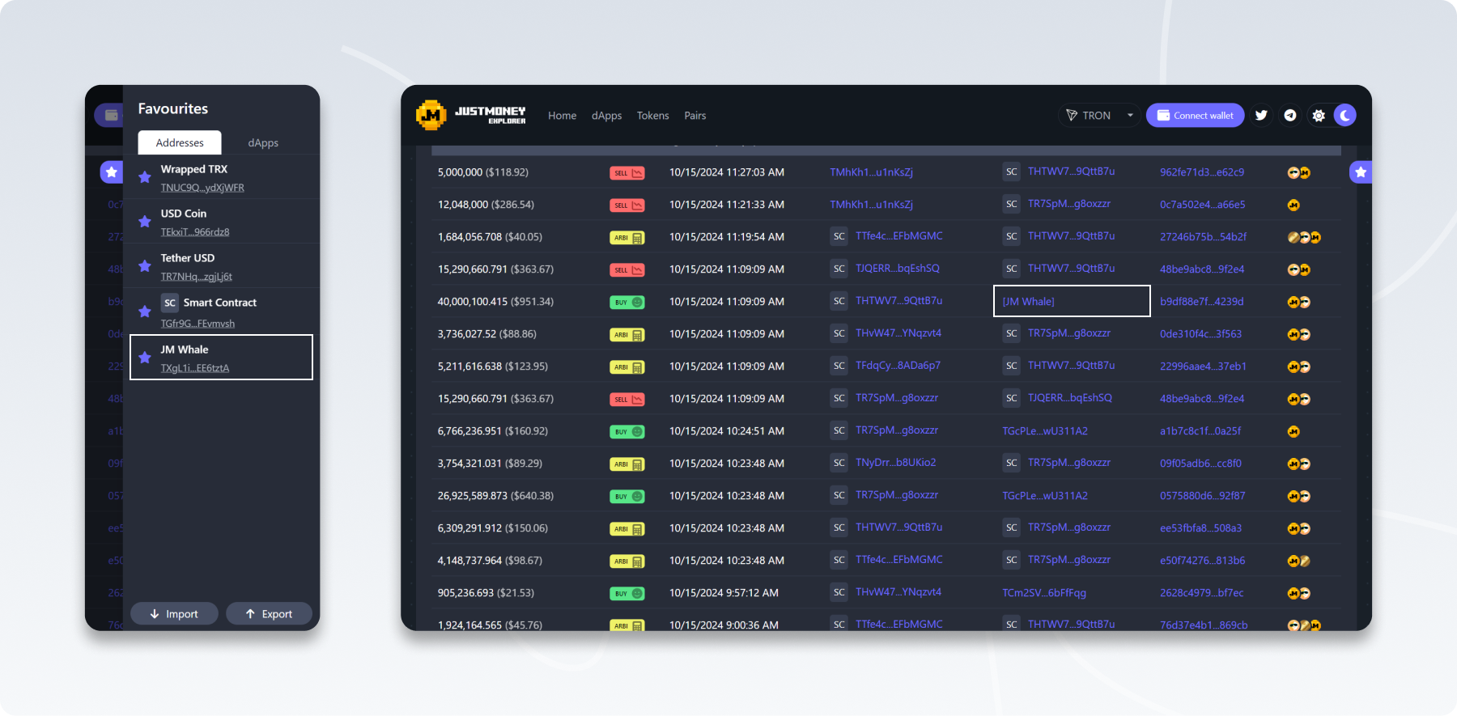Open Tether USD address TR7NHq...zgjLj6t
This screenshot has height=716, width=1457.
197,277
